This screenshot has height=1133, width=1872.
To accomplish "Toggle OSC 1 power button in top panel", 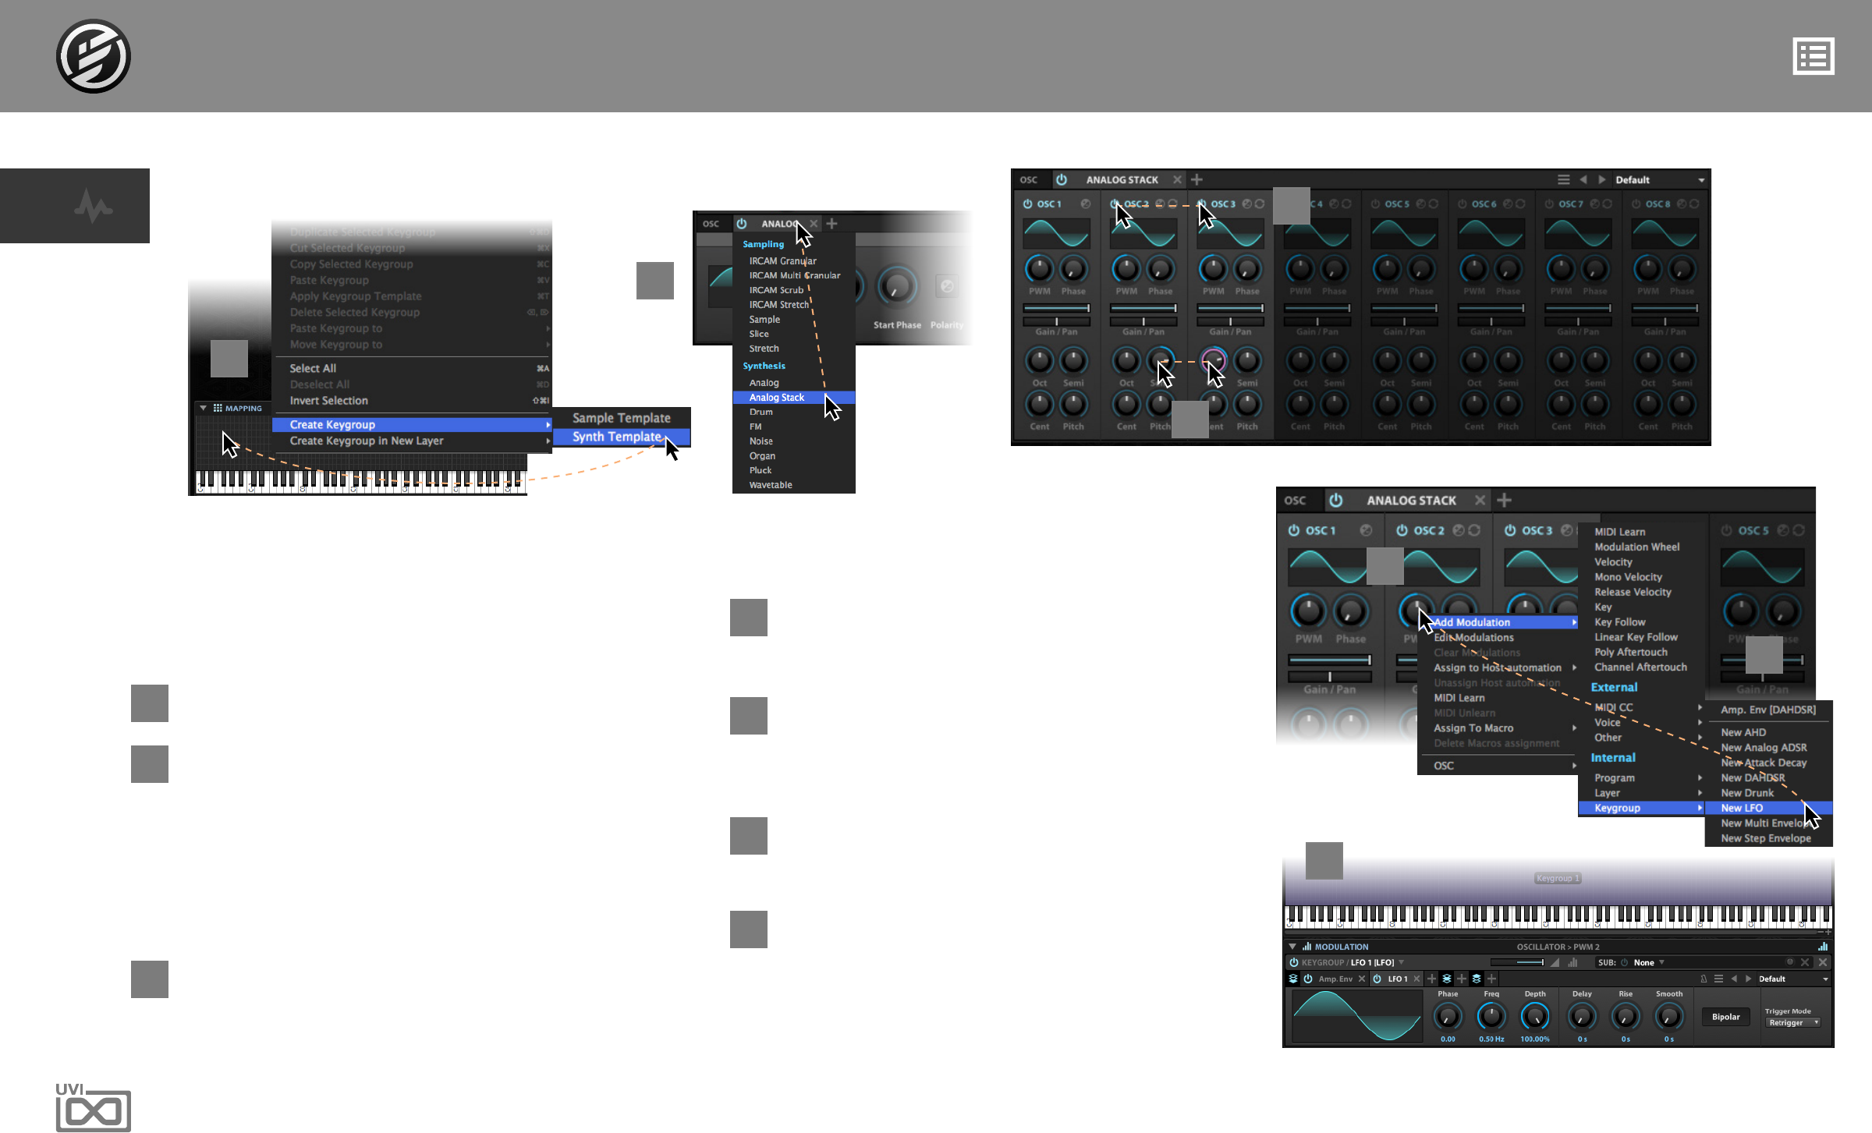I will click(x=1027, y=204).
